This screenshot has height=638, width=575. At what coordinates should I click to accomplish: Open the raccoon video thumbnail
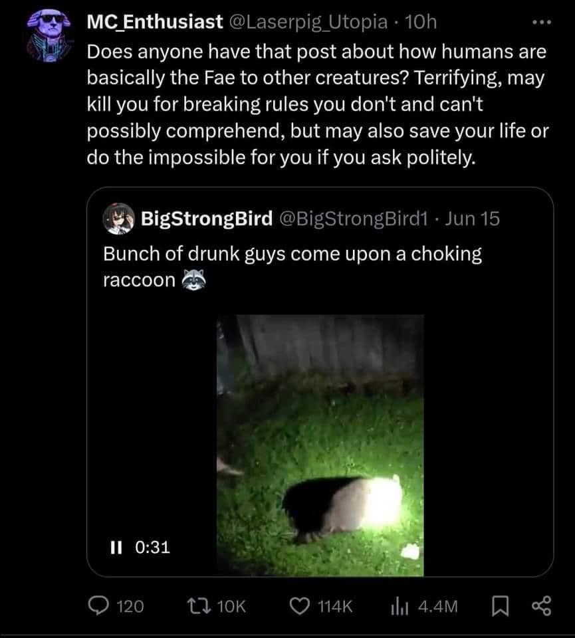coord(320,444)
